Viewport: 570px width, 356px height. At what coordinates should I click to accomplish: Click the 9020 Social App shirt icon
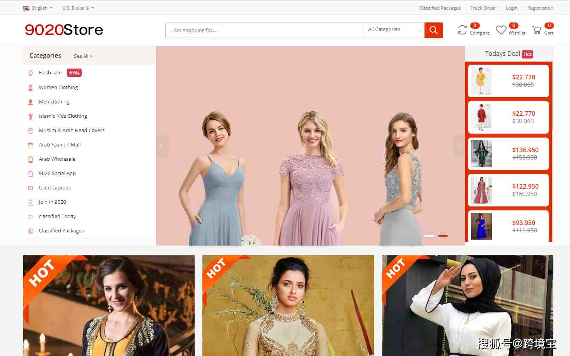[31, 174]
